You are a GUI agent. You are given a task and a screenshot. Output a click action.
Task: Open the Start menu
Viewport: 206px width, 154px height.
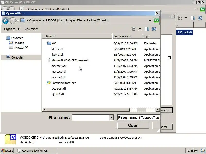point(7,151)
